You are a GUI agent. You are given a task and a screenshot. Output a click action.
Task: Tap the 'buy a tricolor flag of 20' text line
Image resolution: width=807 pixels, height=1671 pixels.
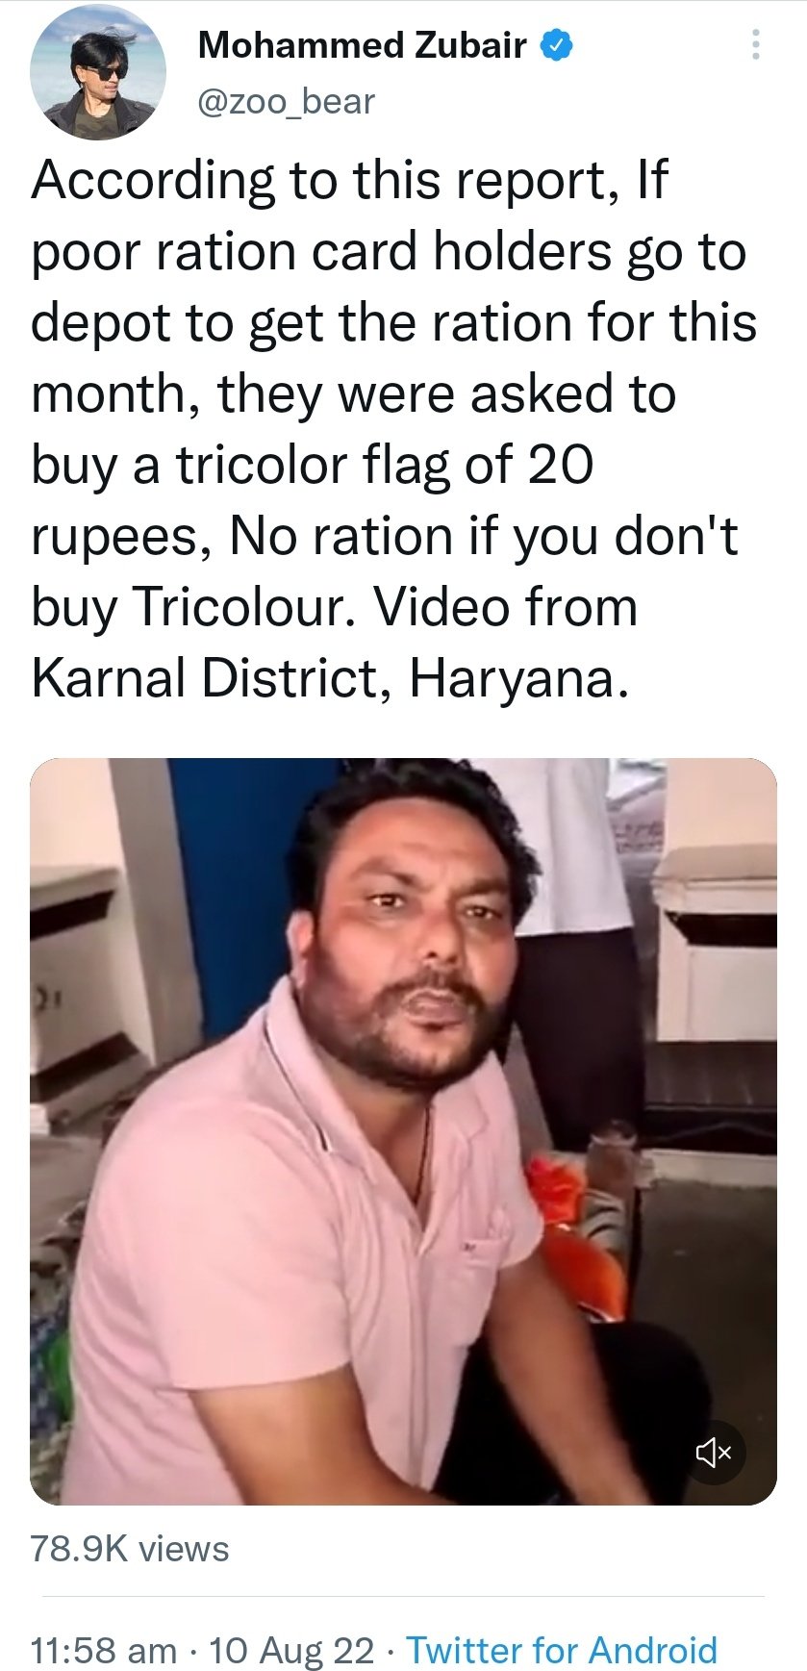[312, 466]
